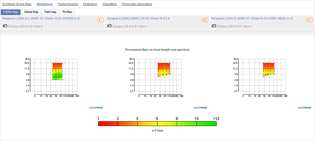Click the red 1-3 segment of color scale

coord(108,124)
